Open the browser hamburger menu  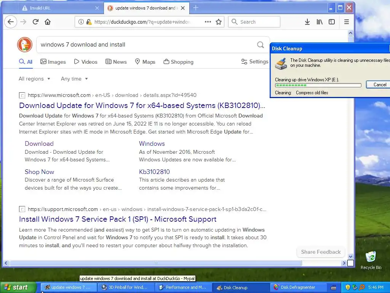click(x=347, y=22)
